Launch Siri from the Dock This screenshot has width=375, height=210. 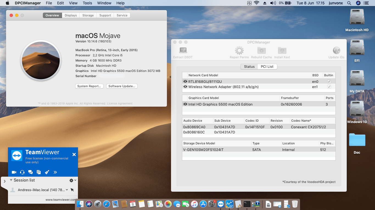pyautogui.click(x=89, y=204)
